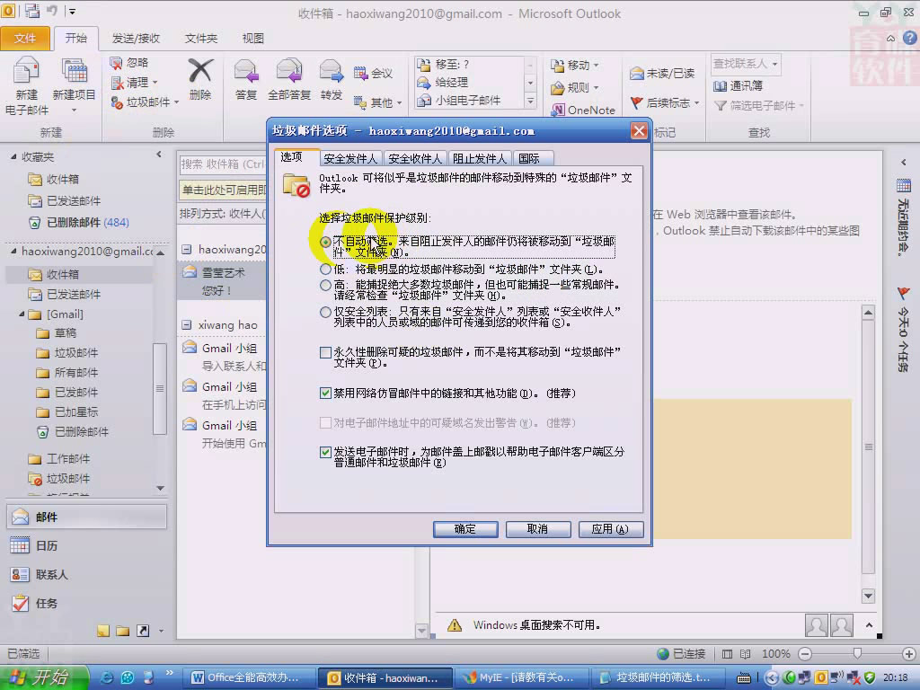Open the Move (移动) dropdown in ribbon
The height and width of the screenshot is (690, 920).
pos(575,65)
